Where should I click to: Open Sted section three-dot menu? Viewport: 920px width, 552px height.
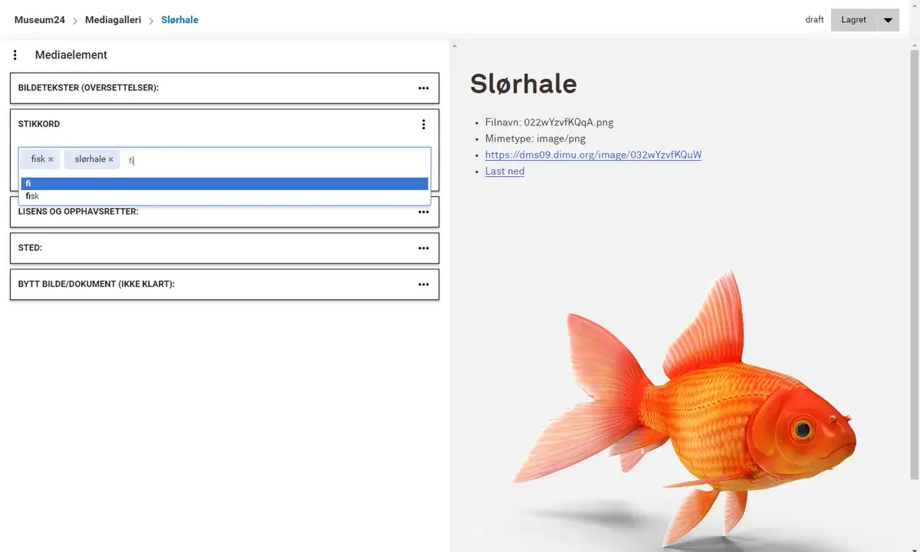click(x=423, y=248)
